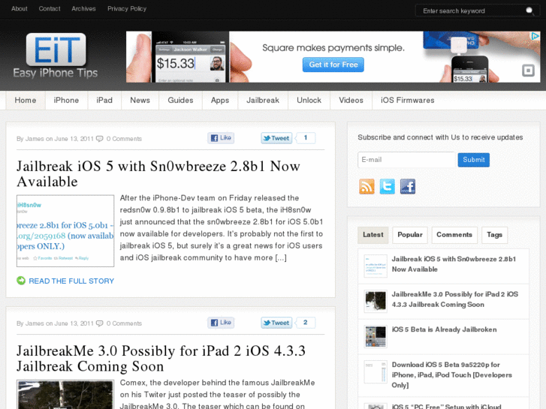This screenshot has height=409, width=546.
Task: Switch to the Tags tab
Action: [494, 235]
